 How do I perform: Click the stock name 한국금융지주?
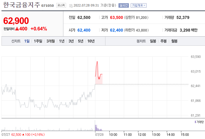pos(21,5)
